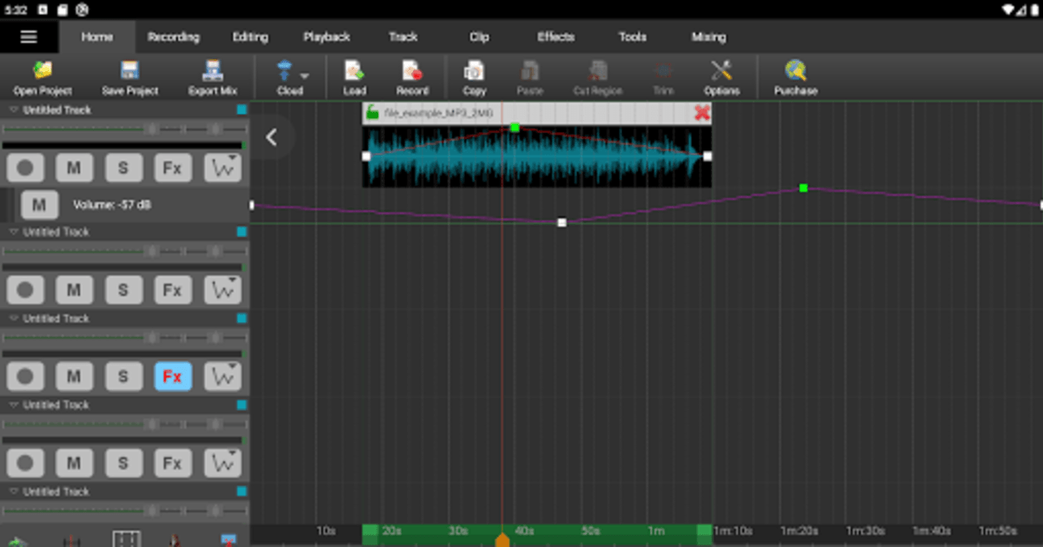Open the Mixing tab
The width and height of the screenshot is (1043, 547).
point(708,36)
